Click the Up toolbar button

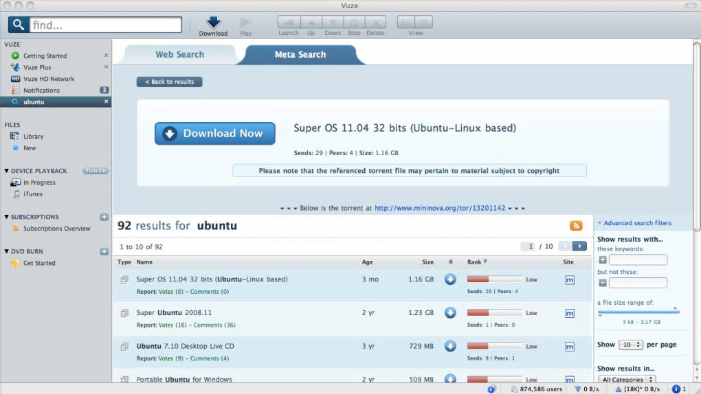[311, 22]
